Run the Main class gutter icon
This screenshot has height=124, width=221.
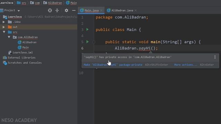[x=87, y=29]
